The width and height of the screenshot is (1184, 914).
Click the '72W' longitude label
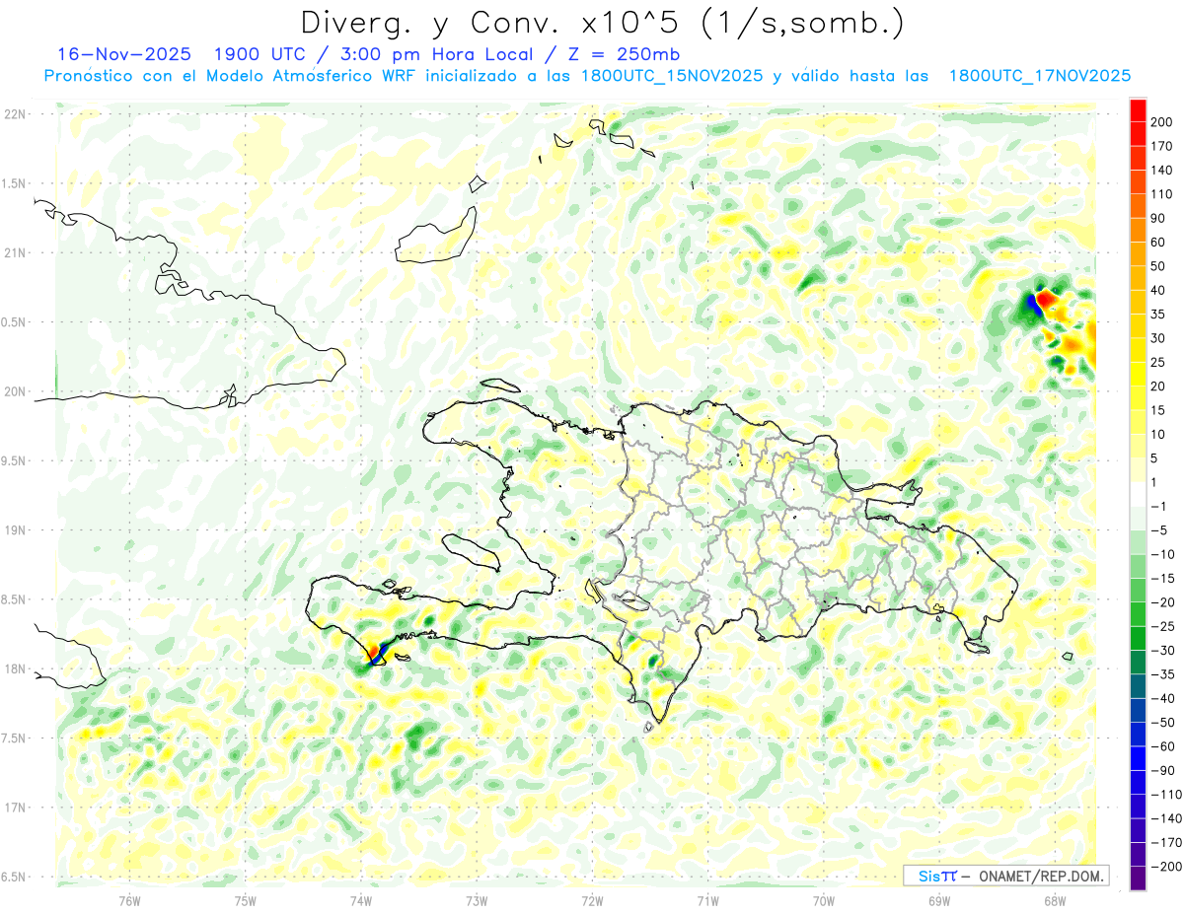coord(592,900)
